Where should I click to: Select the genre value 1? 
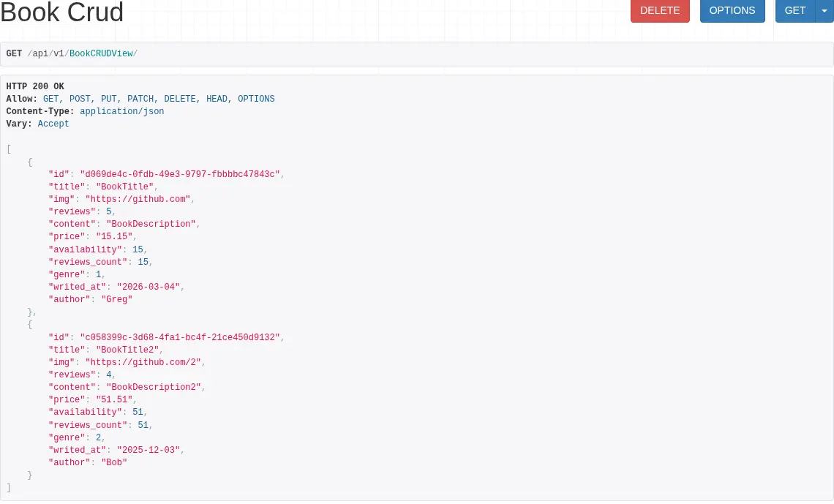tap(99, 274)
